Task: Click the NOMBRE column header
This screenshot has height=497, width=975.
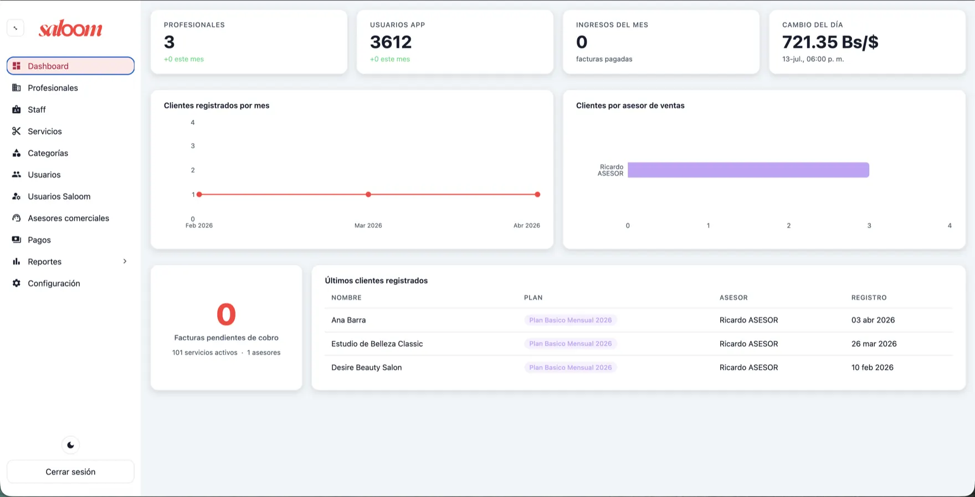Action: pos(346,298)
